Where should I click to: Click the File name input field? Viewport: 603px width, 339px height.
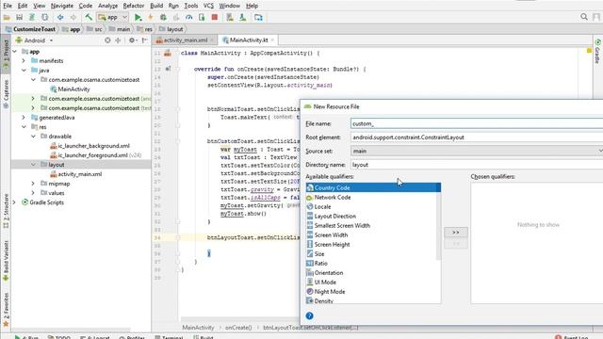tap(477, 123)
